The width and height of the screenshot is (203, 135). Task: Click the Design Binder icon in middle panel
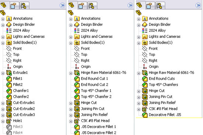coord(77,24)
